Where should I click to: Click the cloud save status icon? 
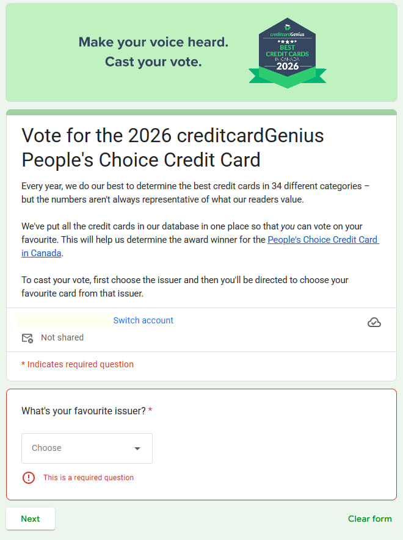tap(374, 322)
